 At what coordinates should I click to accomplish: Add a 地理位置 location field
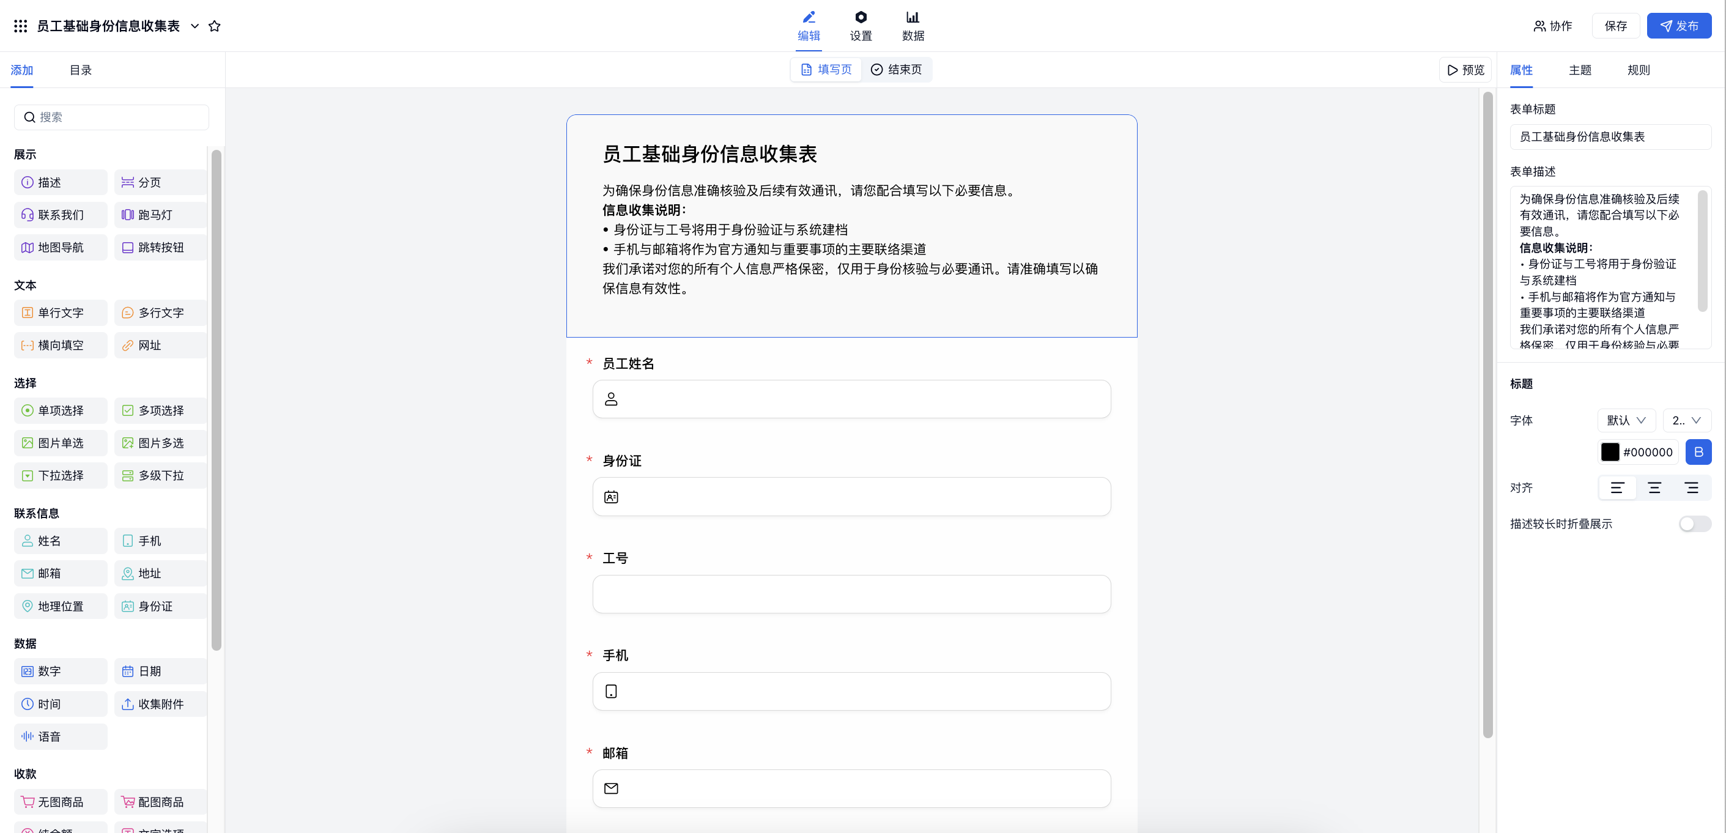61,606
